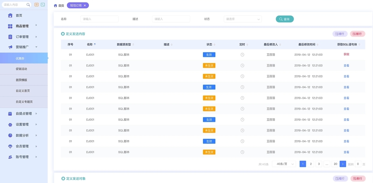Click the 定义发送对象 section icon
This screenshot has height=183, width=373.
[x=63, y=179]
